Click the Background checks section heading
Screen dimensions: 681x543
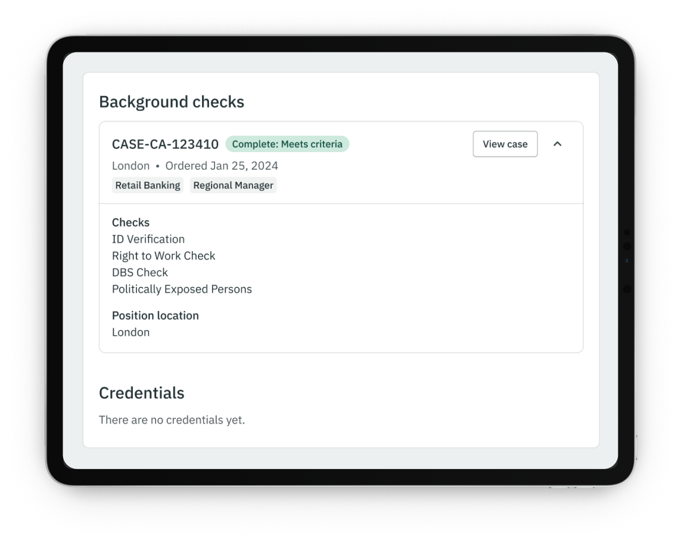[172, 102]
